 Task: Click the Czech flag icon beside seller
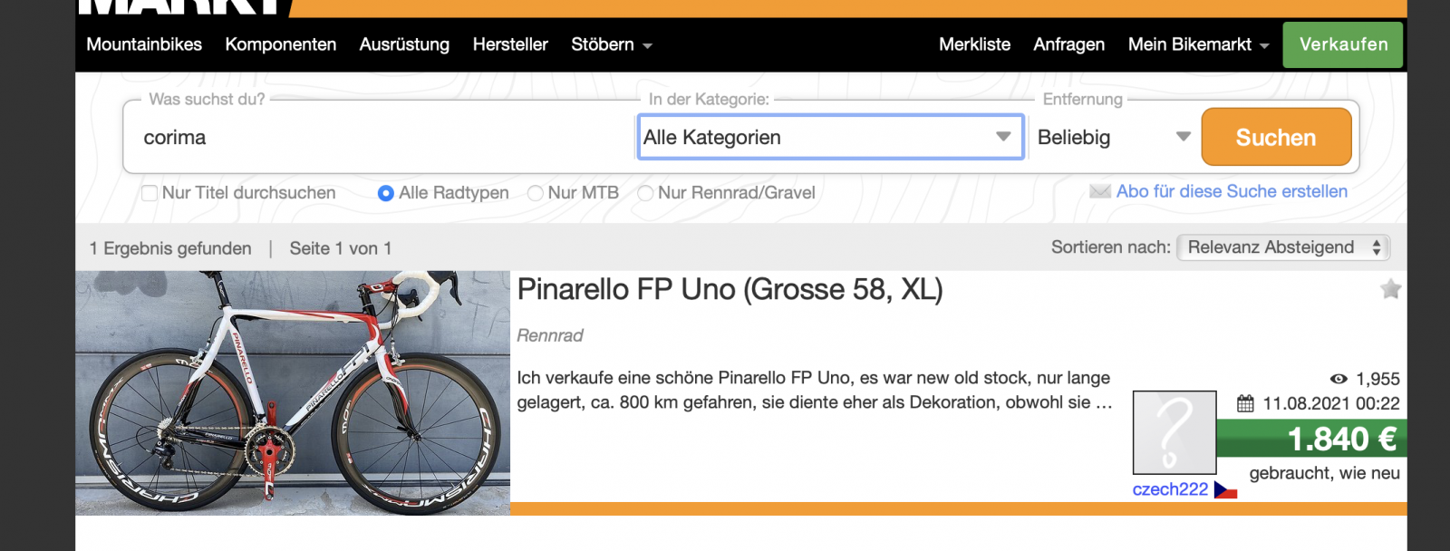[x=1225, y=490]
